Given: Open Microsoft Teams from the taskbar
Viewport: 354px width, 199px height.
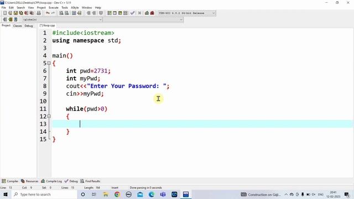Looking at the screenshot, I should point(163,195).
